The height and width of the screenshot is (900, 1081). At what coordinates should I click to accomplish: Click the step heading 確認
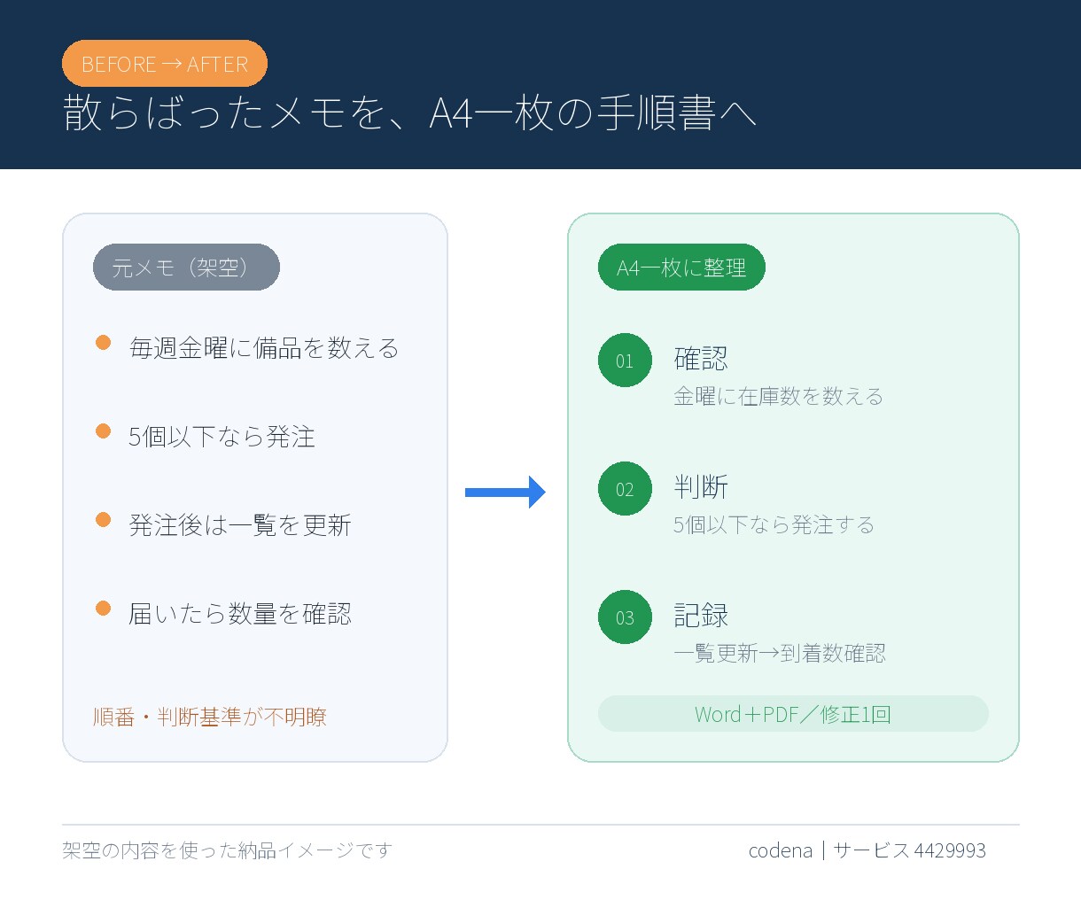click(701, 359)
